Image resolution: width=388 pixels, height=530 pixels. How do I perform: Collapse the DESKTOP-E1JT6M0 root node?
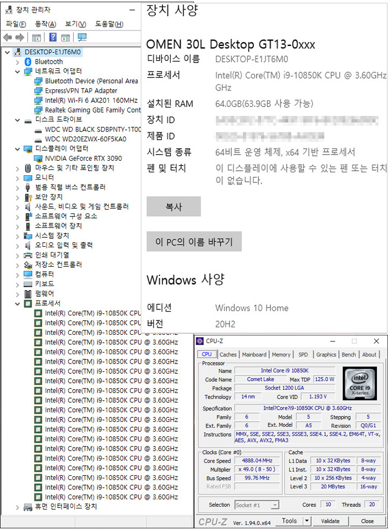coord(8,52)
